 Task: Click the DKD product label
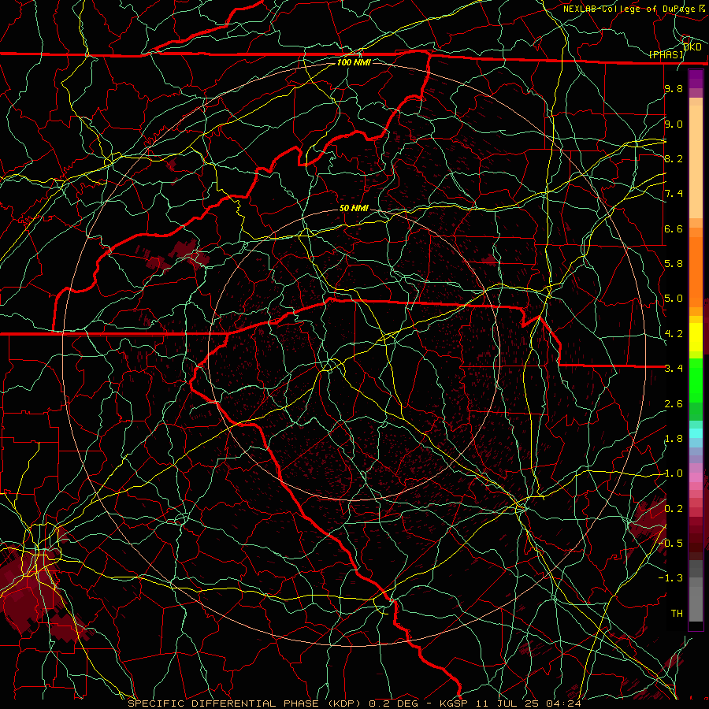coord(692,46)
